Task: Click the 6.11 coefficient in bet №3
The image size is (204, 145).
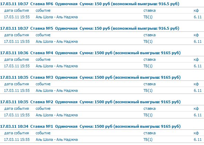Action: (x=197, y=90)
